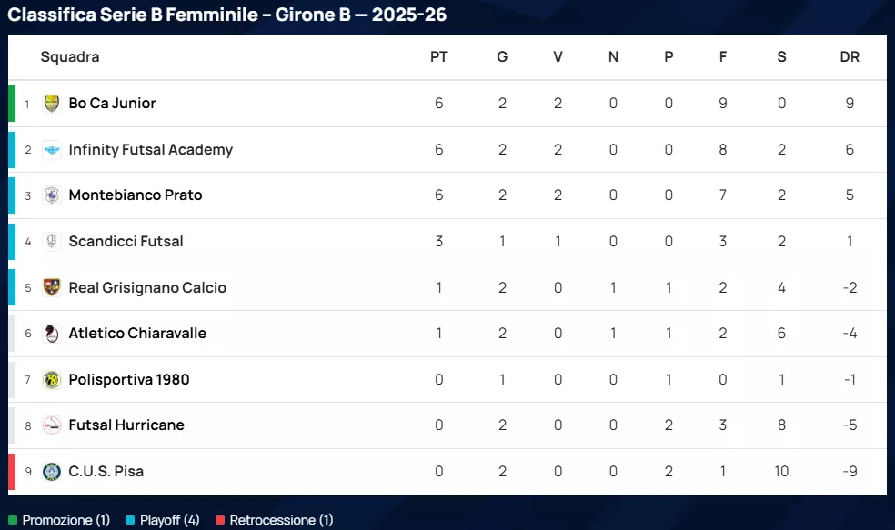
Task: Click the DR goal difference column header
Action: (850, 57)
